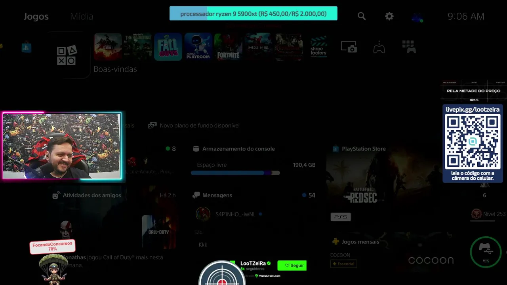Click the free storage space bar
Image resolution: width=507 pixels, height=285 pixels.
pos(235,173)
